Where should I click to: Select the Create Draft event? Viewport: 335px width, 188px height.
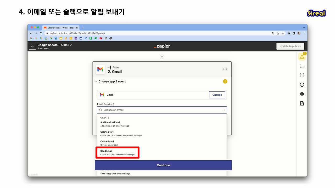(162, 133)
